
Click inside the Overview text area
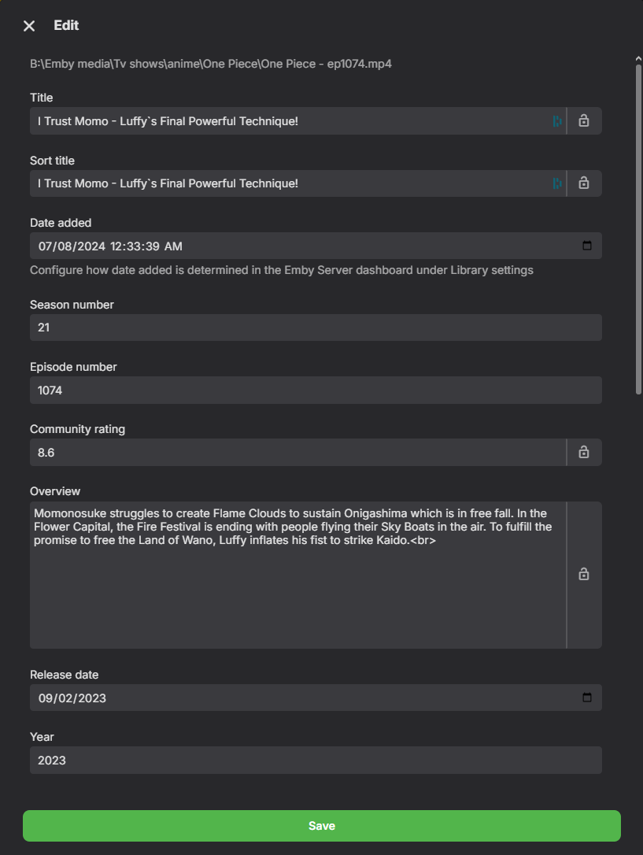(x=297, y=575)
